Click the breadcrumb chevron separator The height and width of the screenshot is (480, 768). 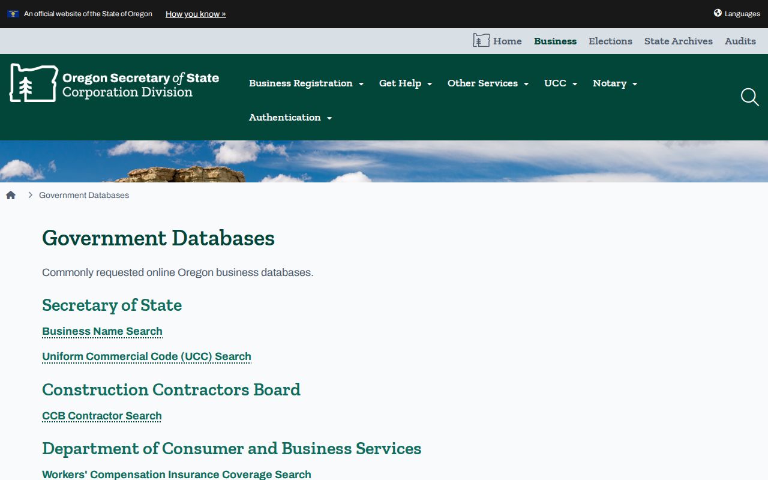[30, 195]
